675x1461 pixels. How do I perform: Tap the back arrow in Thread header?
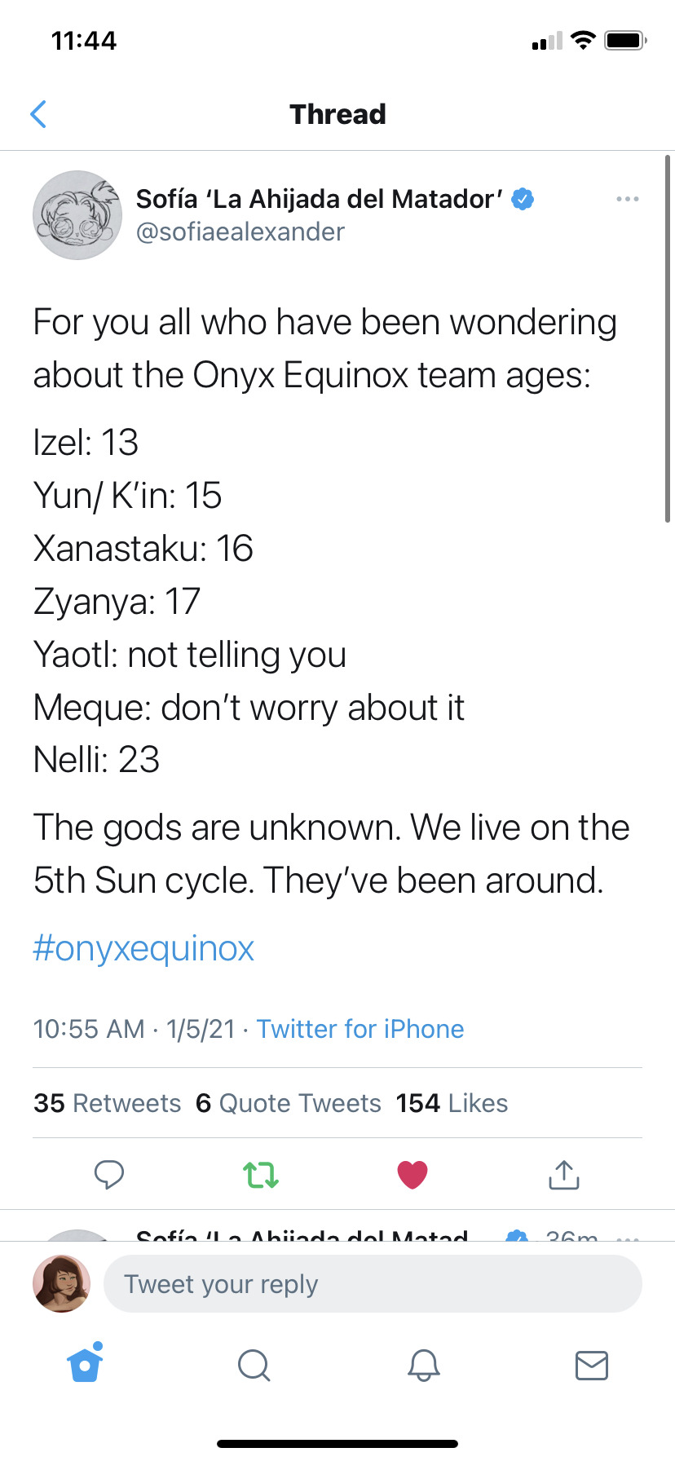[x=37, y=114]
